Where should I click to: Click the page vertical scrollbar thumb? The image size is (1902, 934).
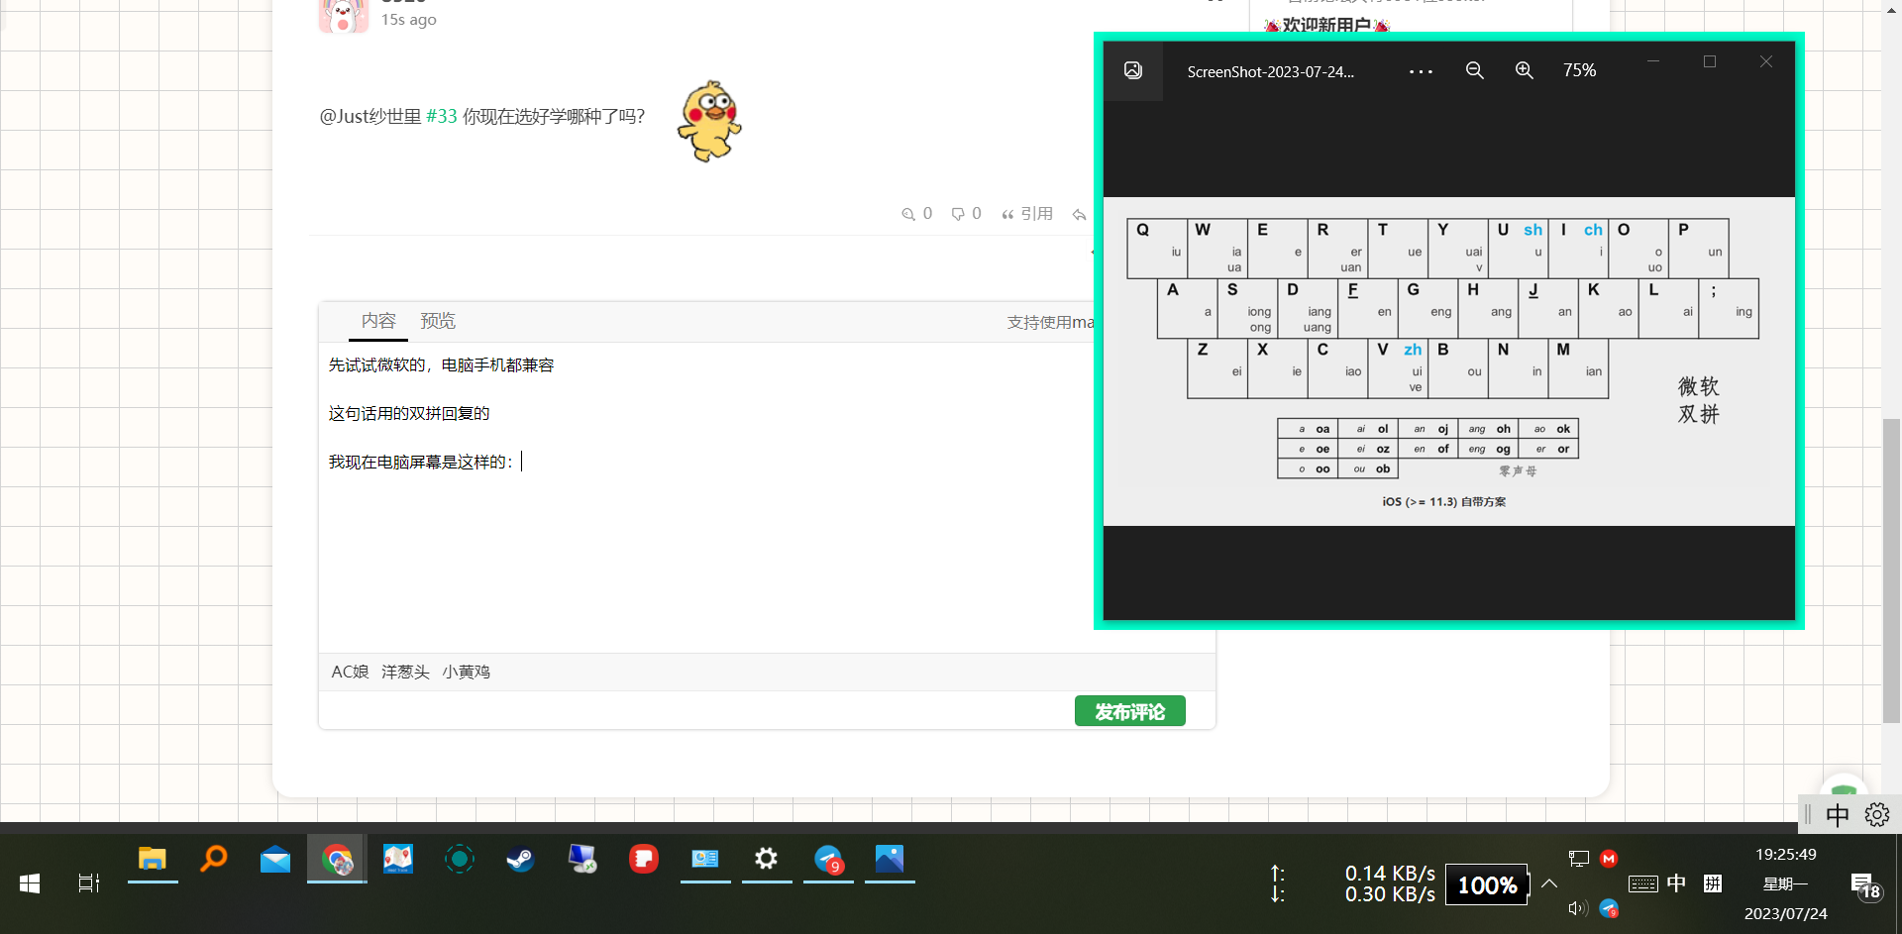click(1892, 571)
